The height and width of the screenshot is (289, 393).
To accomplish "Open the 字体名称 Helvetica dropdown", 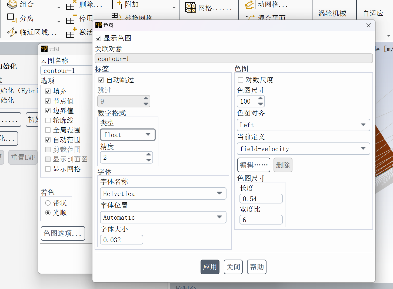I will tap(163, 193).
